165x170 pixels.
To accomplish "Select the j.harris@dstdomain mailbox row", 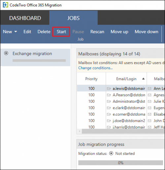I will point(121,127).
